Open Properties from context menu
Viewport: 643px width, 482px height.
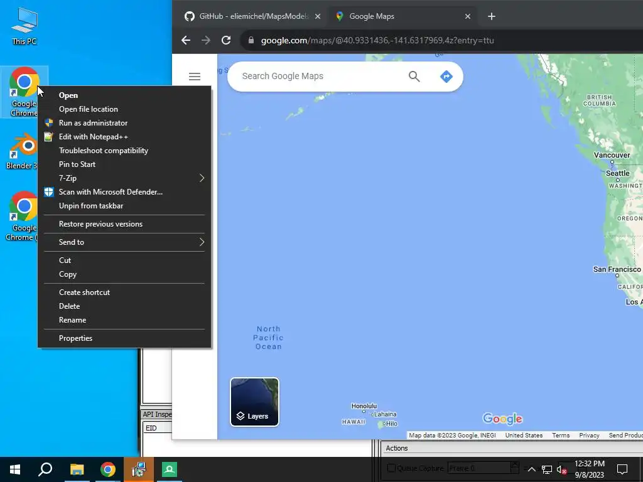[124, 338]
